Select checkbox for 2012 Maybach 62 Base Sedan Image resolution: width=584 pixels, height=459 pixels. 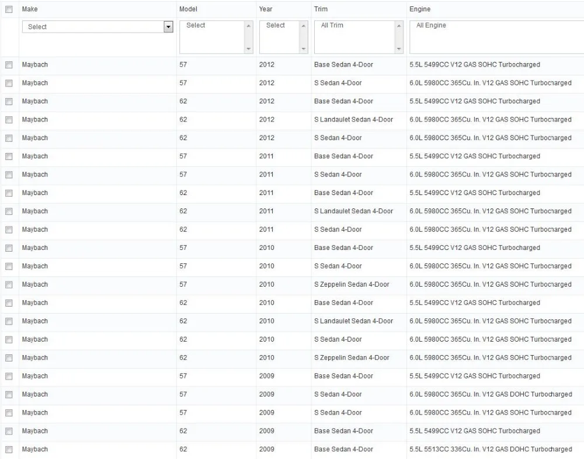pos(9,102)
